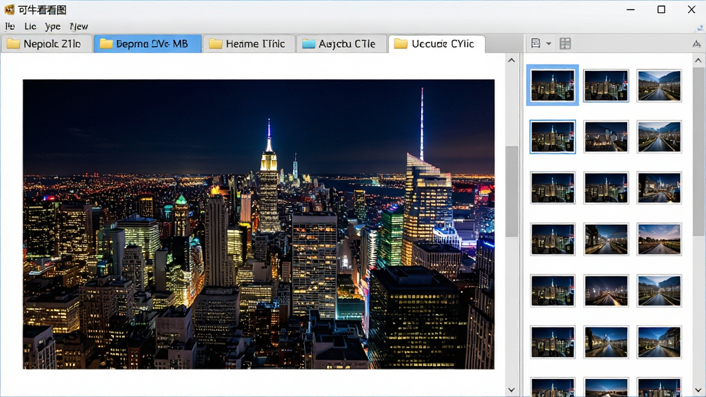Select the active 'Uccuсe CYiic' tab
Viewport: 706px width, 397px height.
436,43
